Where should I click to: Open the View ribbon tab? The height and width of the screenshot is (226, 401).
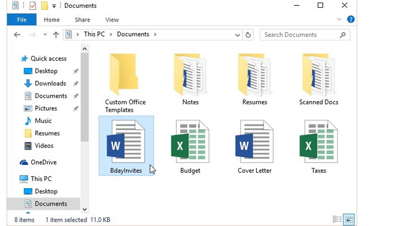pos(112,20)
